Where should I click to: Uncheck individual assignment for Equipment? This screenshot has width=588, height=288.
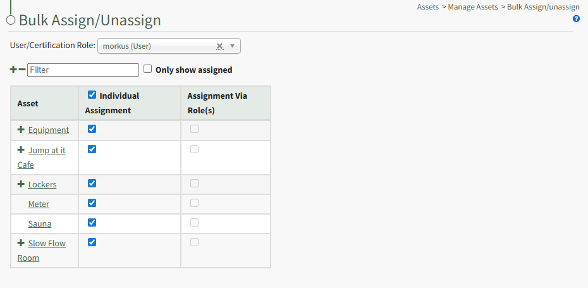click(92, 129)
